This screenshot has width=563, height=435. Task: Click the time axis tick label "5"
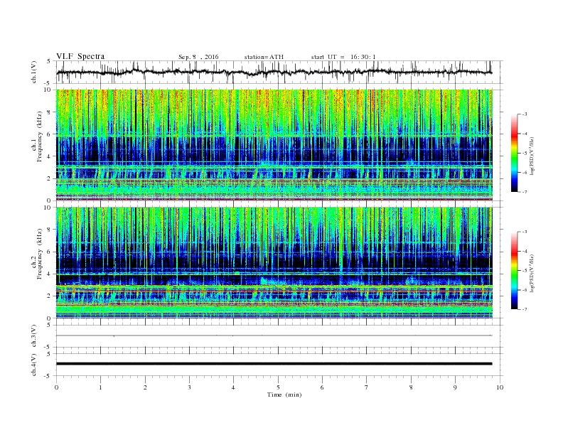tap(278, 387)
